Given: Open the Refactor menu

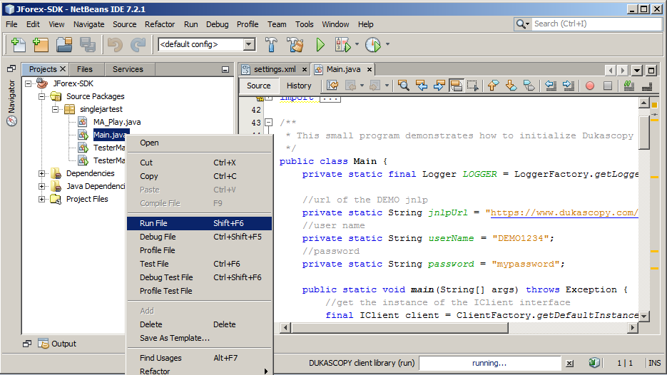Looking at the screenshot, I should 160,24.
